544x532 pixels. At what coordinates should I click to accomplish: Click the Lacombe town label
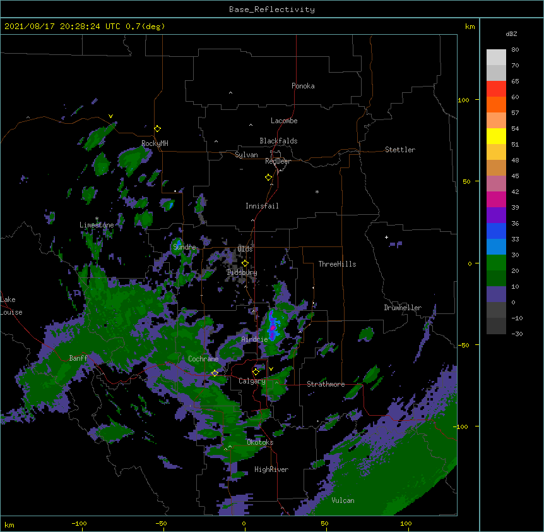pos(284,121)
